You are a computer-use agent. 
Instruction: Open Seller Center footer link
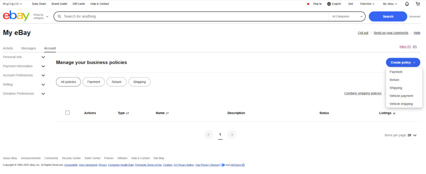pos(92,158)
